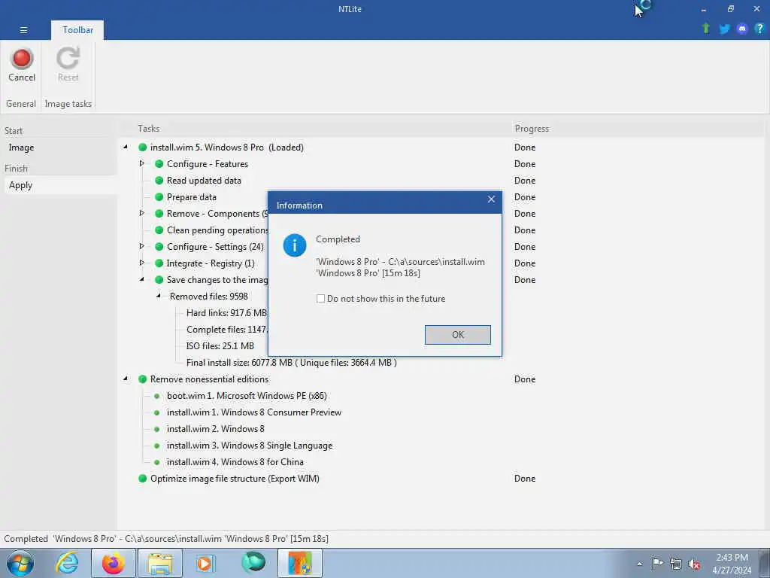The height and width of the screenshot is (578, 770).
Task: Click green dot beside Clean pending operations
Action: click(x=159, y=230)
